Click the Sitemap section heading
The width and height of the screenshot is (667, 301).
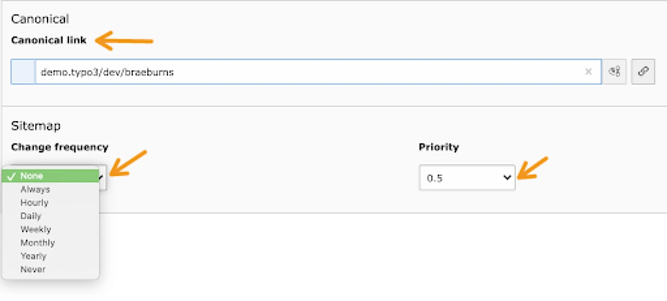coord(36,125)
